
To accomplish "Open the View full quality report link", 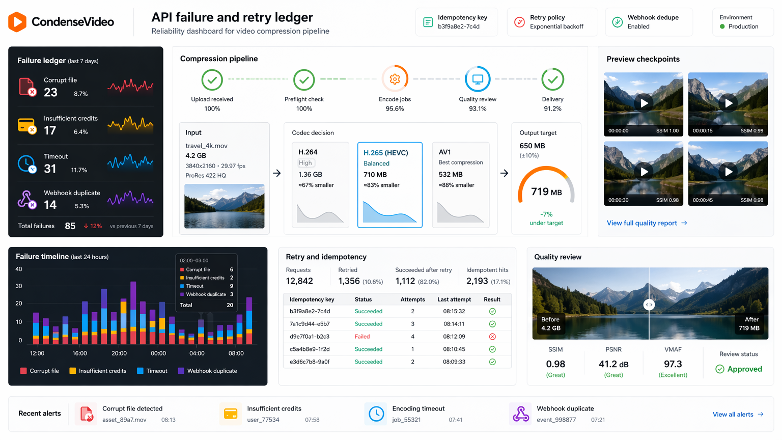I will [647, 223].
